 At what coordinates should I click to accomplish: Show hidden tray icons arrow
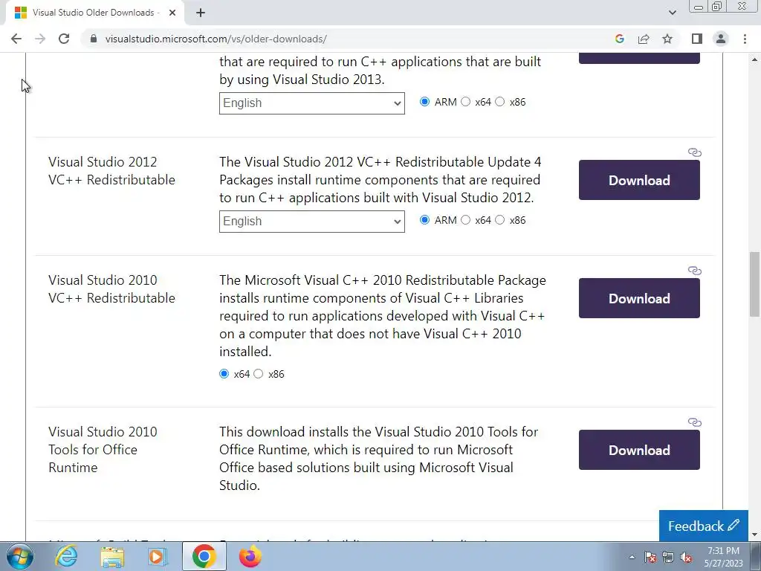(x=632, y=557)
